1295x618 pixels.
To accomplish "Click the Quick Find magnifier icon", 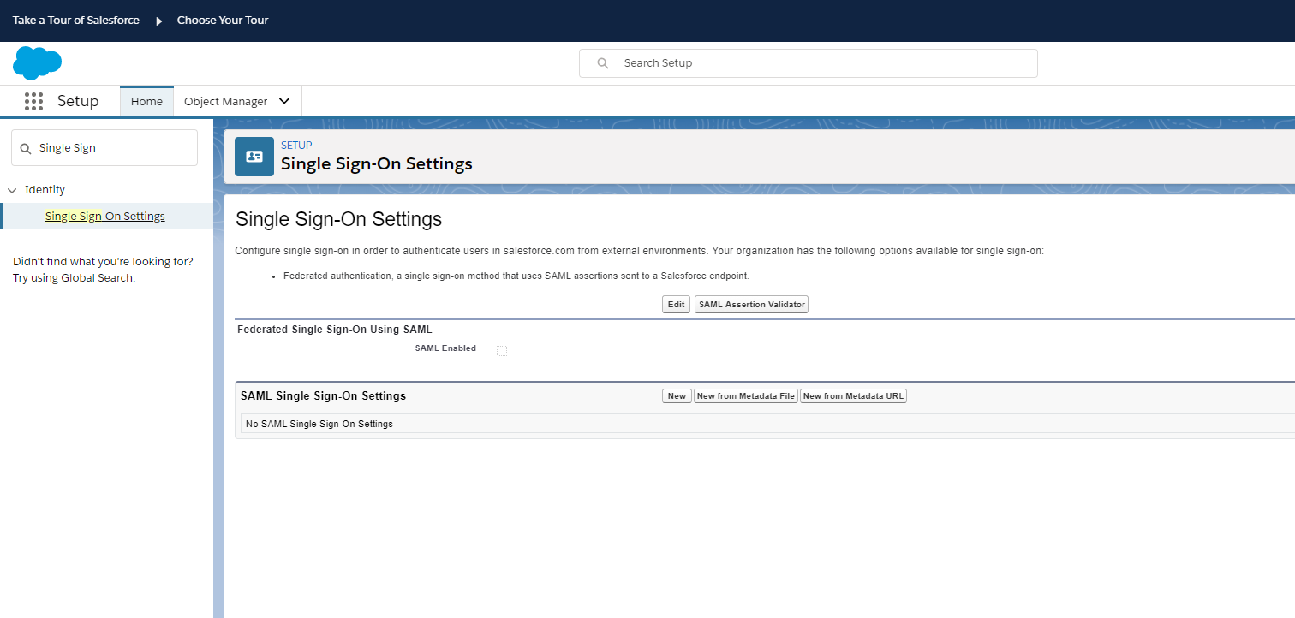I will [26, 148].
